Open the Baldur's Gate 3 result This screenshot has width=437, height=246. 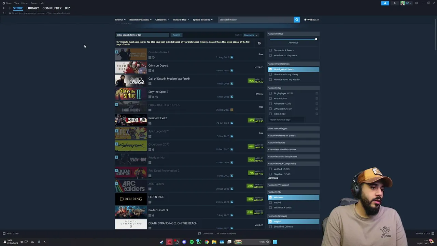point(189,212)
